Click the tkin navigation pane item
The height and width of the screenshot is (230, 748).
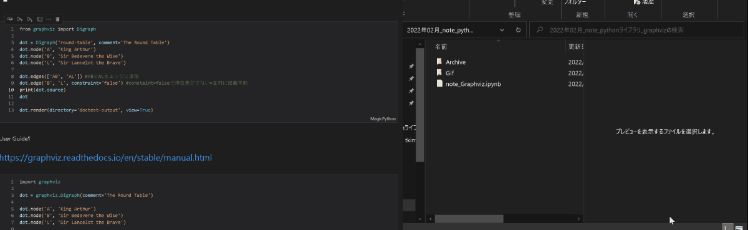coord(410,140)
